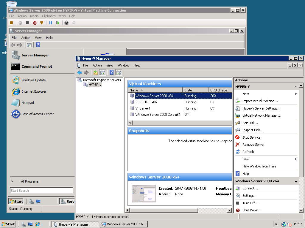Collapse HYPER-V actions section
This screenshot has height=228, width=305.
coord(296,87)
